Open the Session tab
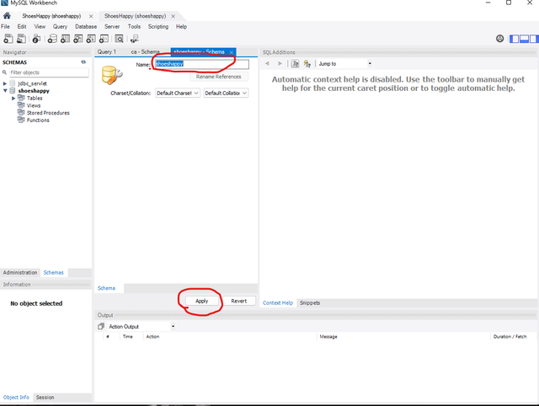Screen dimensions: 539x406 45,398
